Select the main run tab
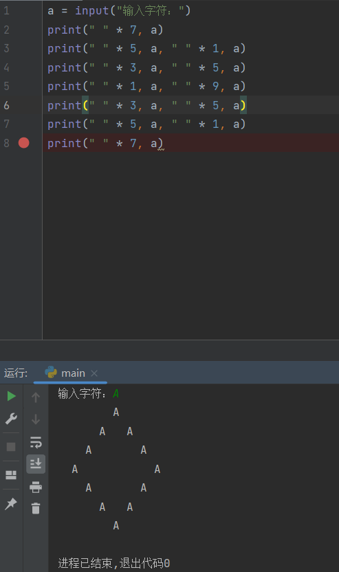Viewport: 339px width, 572px height. pyautogui.click(x=66, y=373)
